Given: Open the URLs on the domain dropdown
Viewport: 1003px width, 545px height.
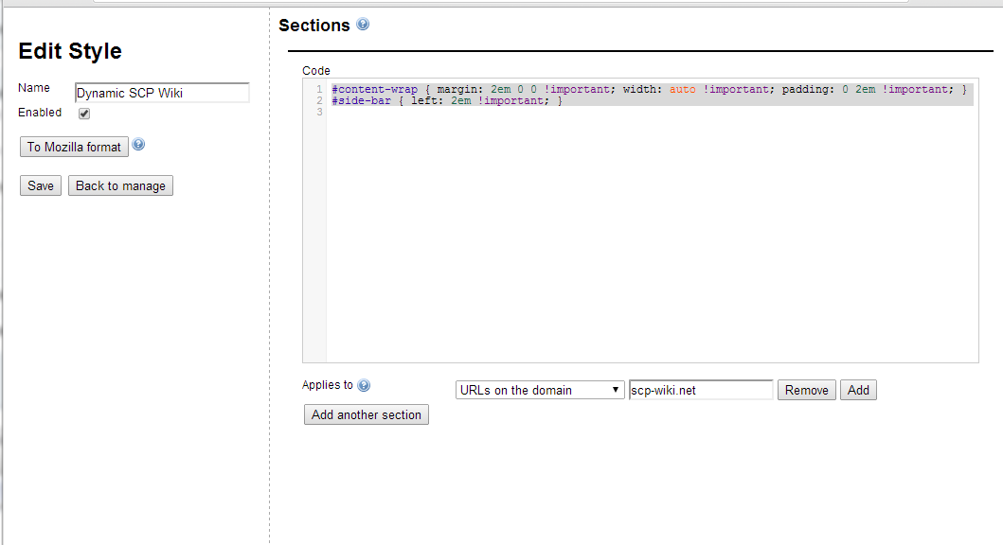Looking at the screenshot, I should click(540, 390).
